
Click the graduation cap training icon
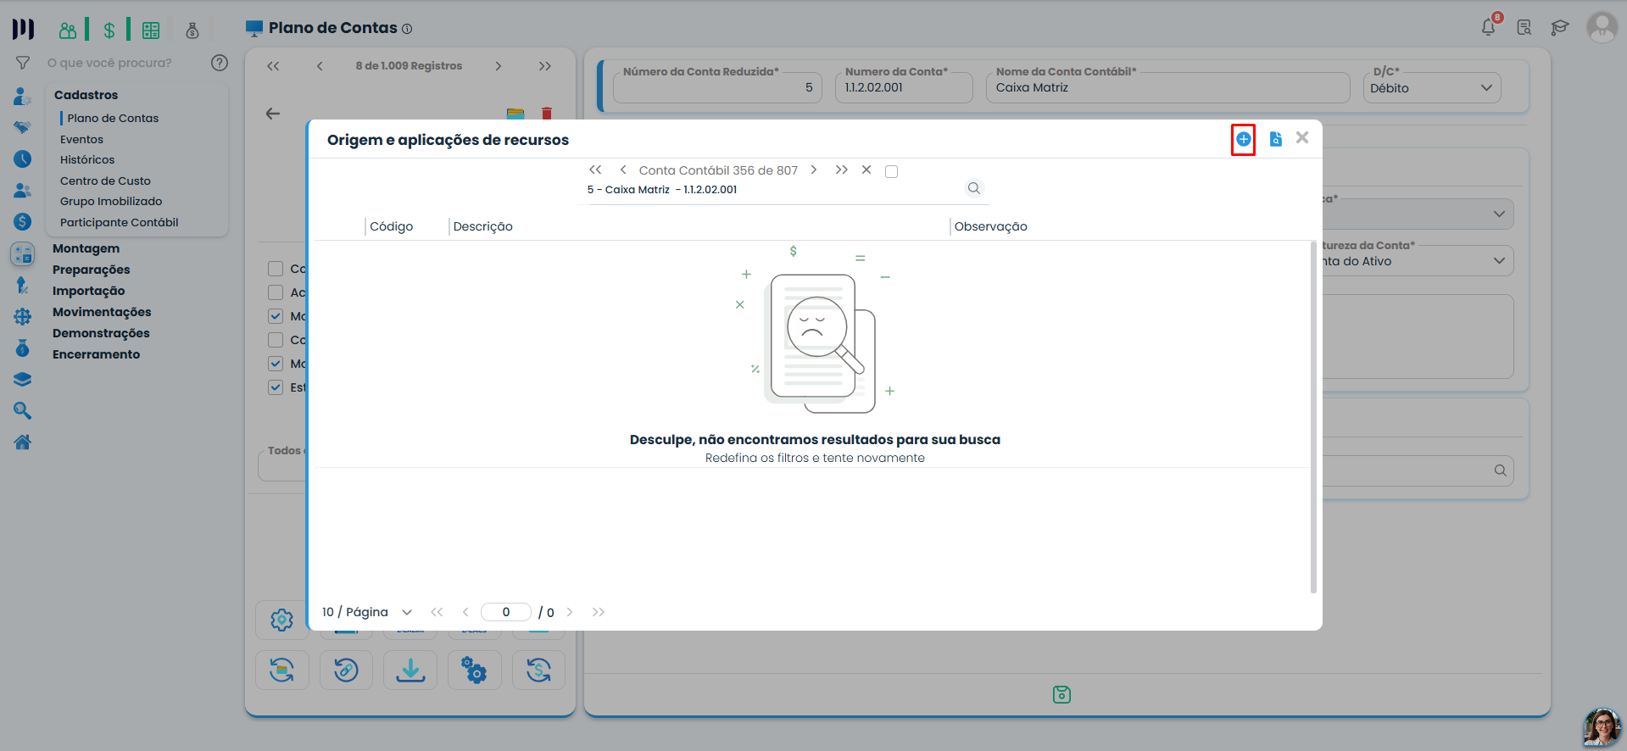coord(1559,27)
